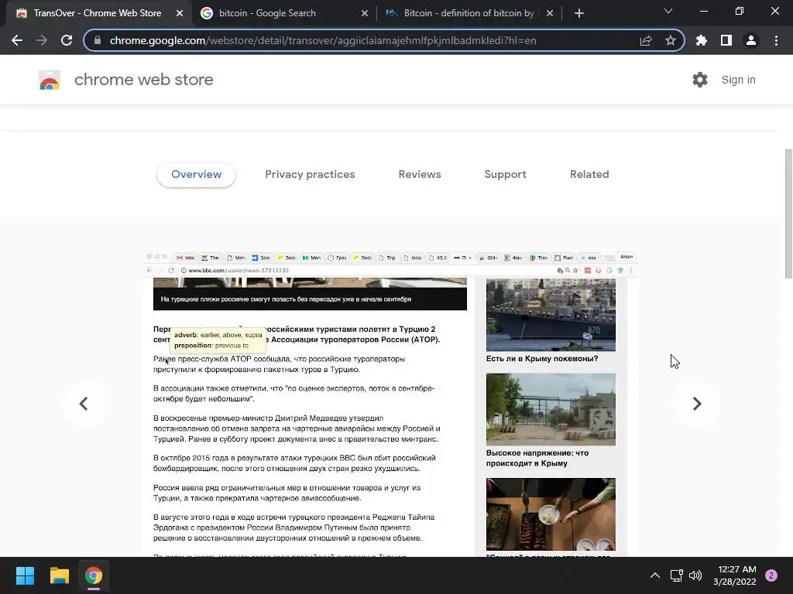Click the address bar URL
This screenshot has width=793, height=594.
(323, 40)
